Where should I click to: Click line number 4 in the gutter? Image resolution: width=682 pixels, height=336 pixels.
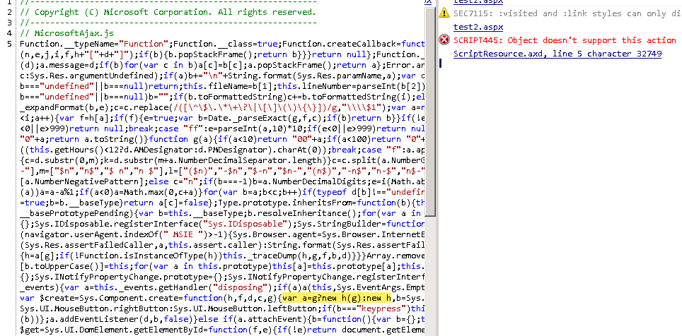point(9,33)
